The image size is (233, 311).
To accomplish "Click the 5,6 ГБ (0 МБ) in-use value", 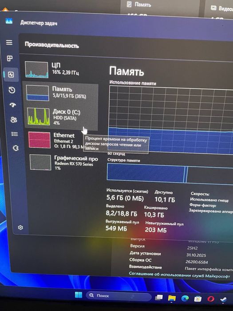I will (125, 198).
